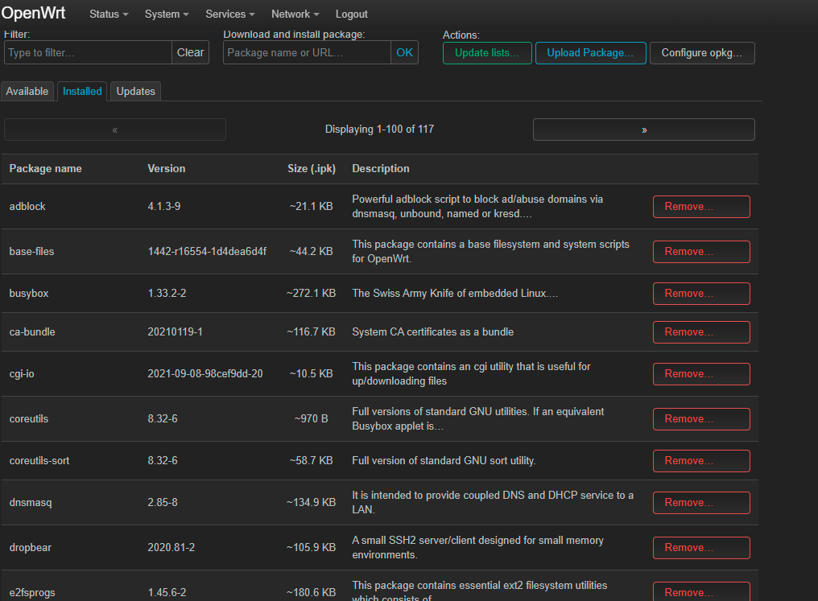Open Configure opkg settings
818x601 pixels.
(x=702, y=53)
